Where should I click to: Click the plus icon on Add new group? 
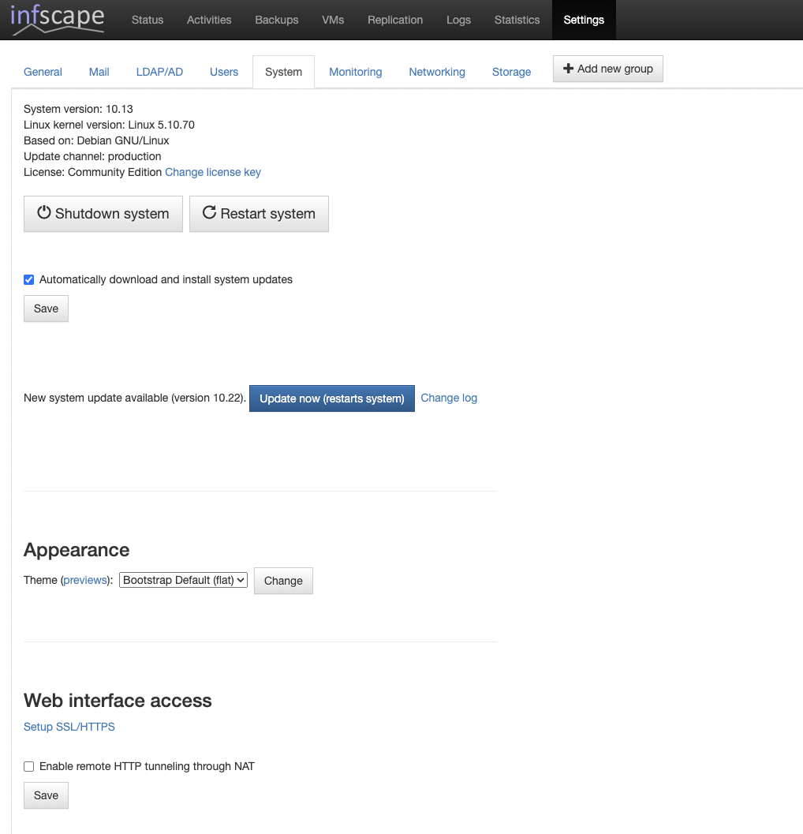click(568, 69)
